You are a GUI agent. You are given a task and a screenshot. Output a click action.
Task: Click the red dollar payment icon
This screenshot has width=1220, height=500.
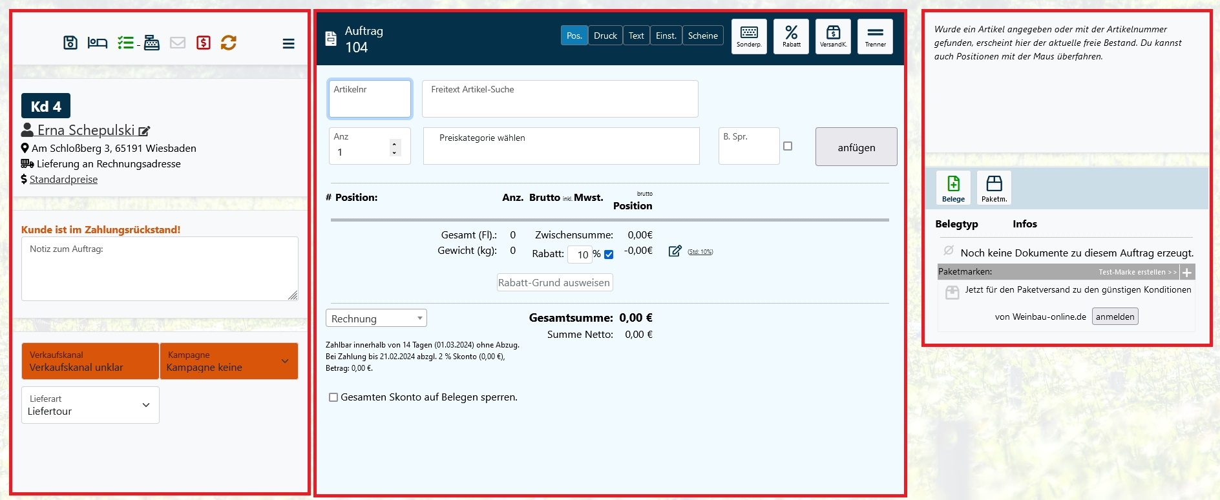203,43
